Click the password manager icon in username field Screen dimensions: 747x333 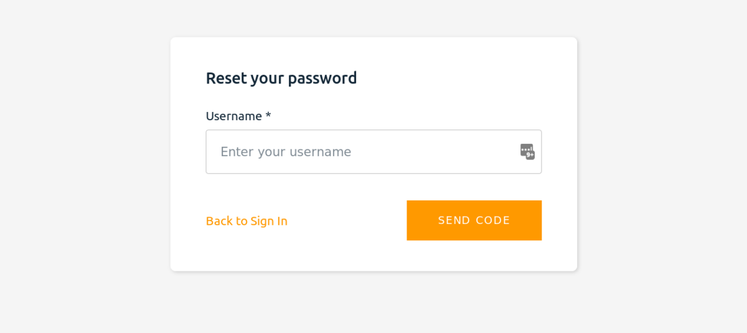point(527,151)
